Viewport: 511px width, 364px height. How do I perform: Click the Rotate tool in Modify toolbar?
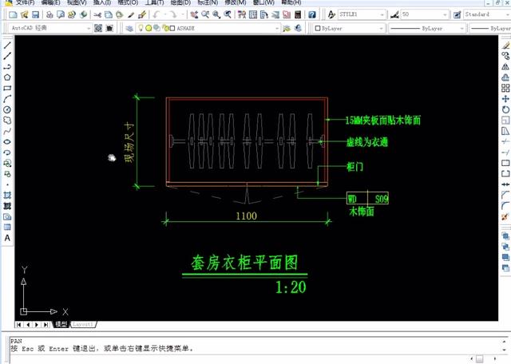point(505,109)
